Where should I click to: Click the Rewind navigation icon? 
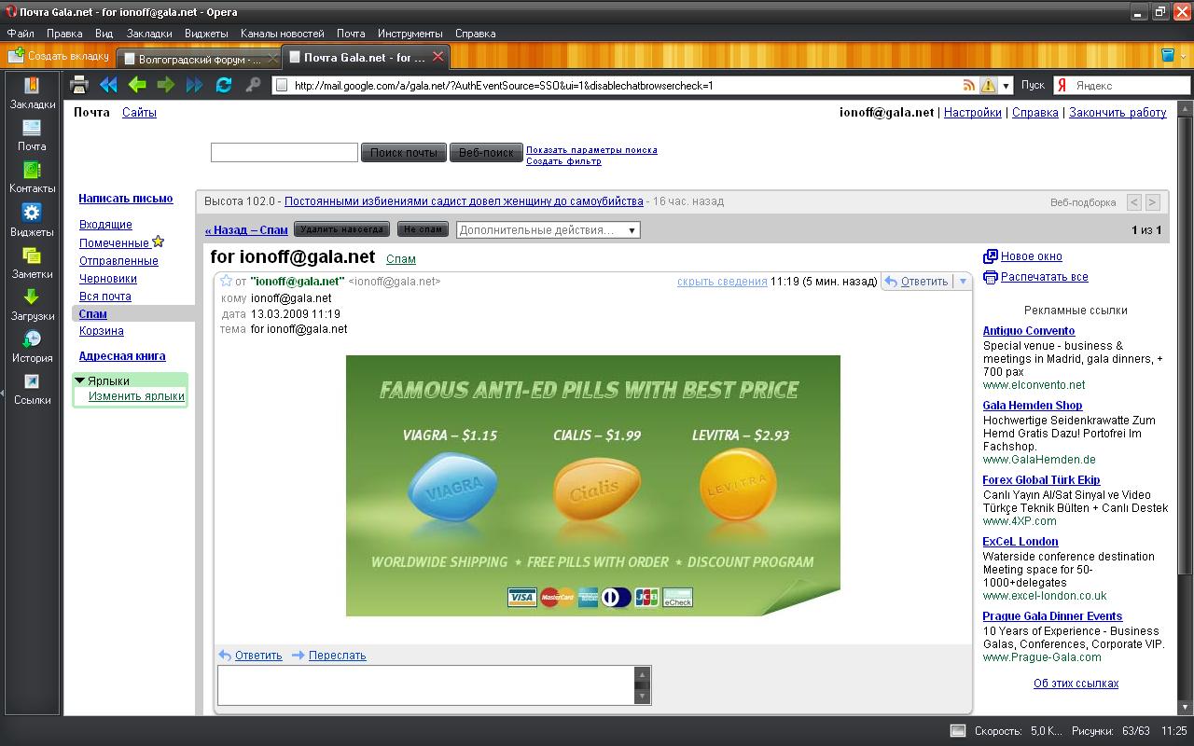[x=108, y=85]
